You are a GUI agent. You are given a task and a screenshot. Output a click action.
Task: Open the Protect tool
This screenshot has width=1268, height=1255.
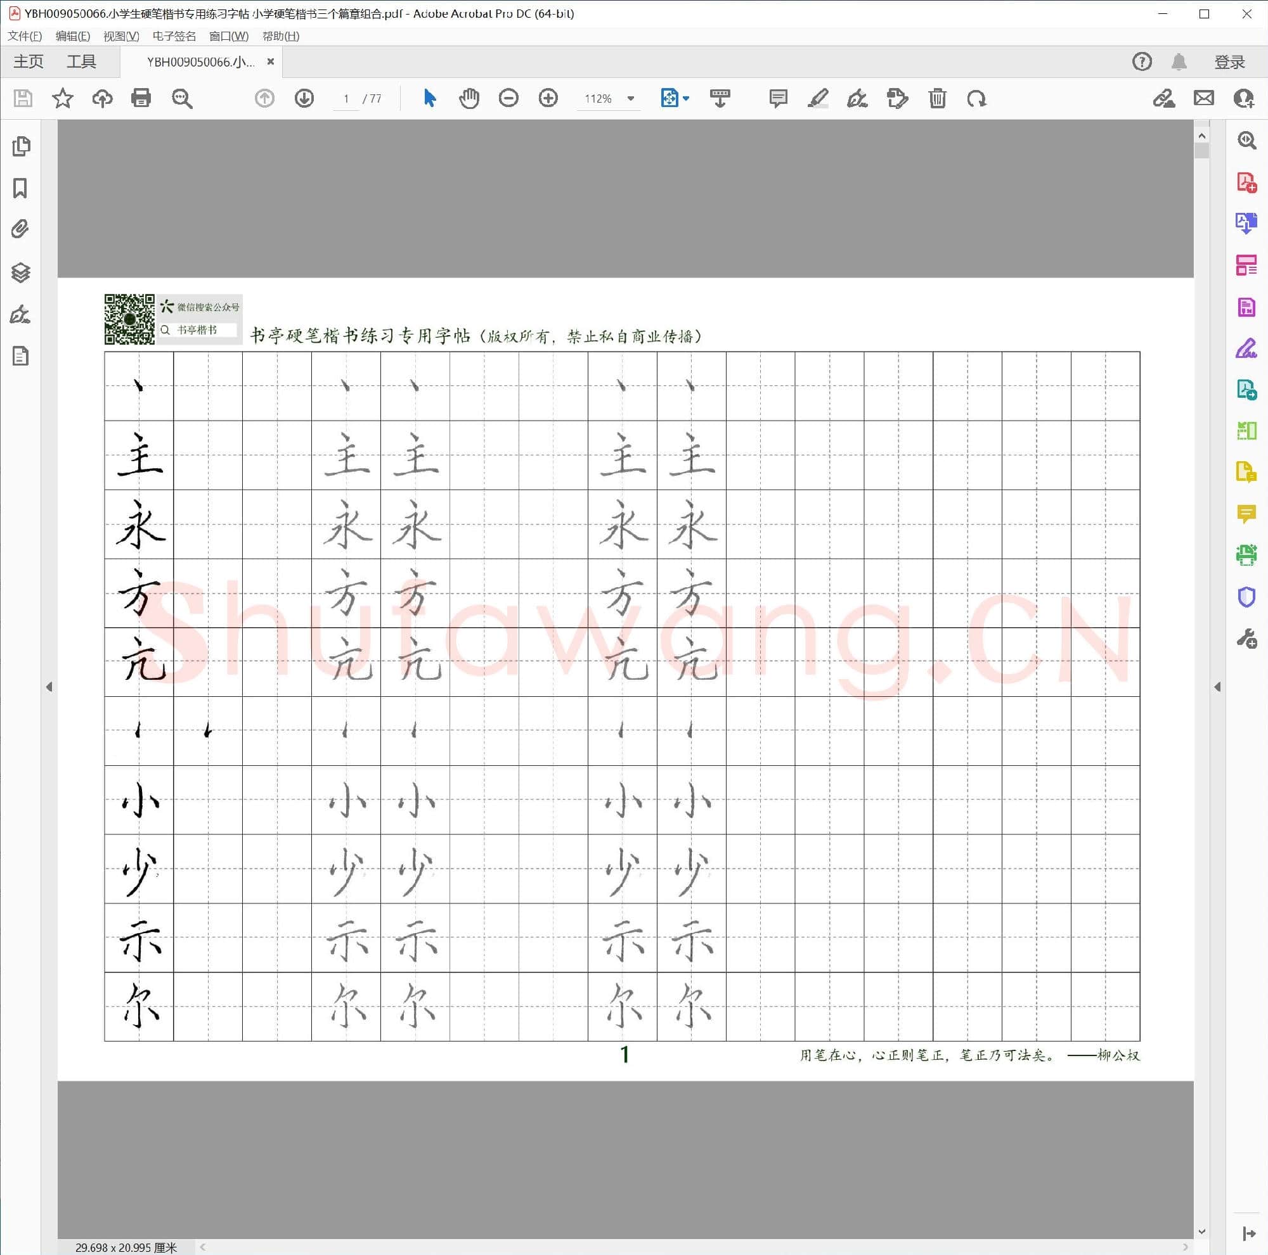pos(1246,597)
